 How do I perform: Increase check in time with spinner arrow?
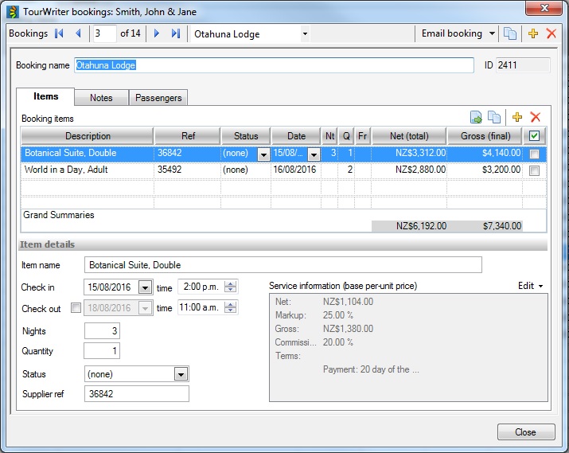tap(231, 284)
